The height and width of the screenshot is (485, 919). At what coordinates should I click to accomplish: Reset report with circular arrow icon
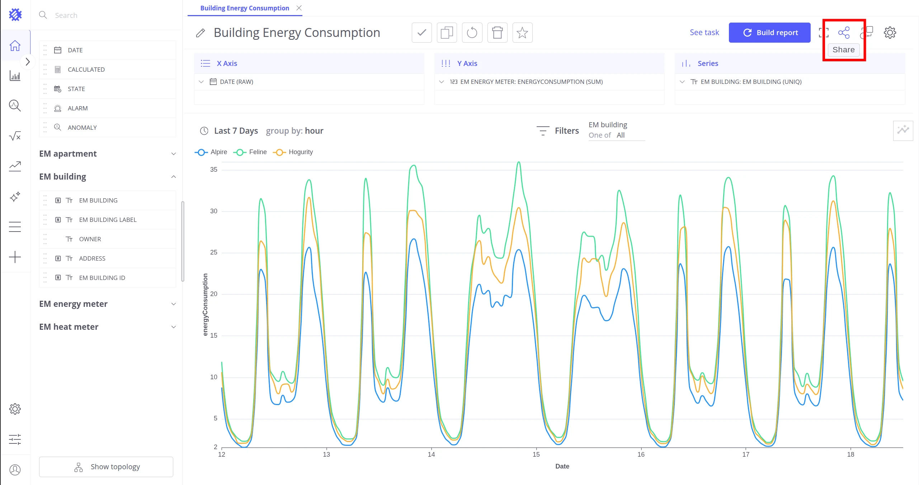coord(472,33)
